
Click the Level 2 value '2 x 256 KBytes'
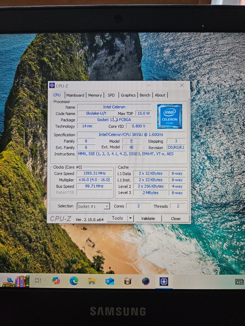click(x=150, y=186)
